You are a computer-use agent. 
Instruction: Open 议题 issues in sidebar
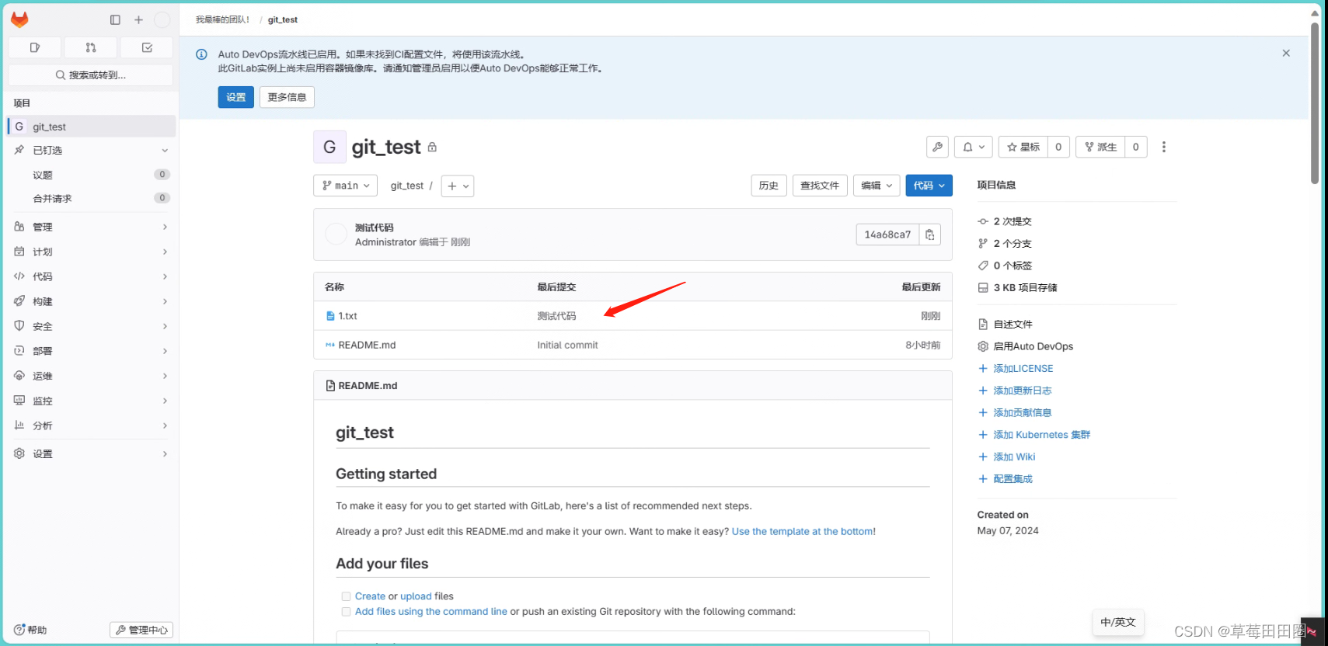91,175
